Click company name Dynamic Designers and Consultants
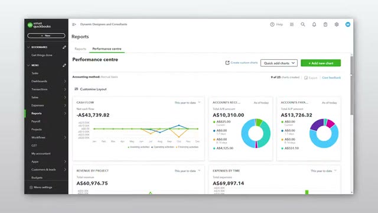This screenshot has width=378, height=213. [103, 24]
